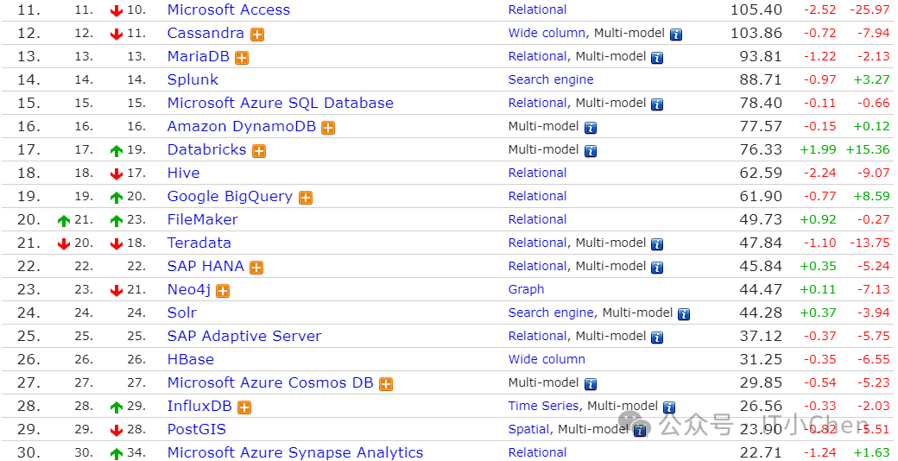
Task: Click the Relational link in the Google BigQuery row
Action: pos(538,197)
